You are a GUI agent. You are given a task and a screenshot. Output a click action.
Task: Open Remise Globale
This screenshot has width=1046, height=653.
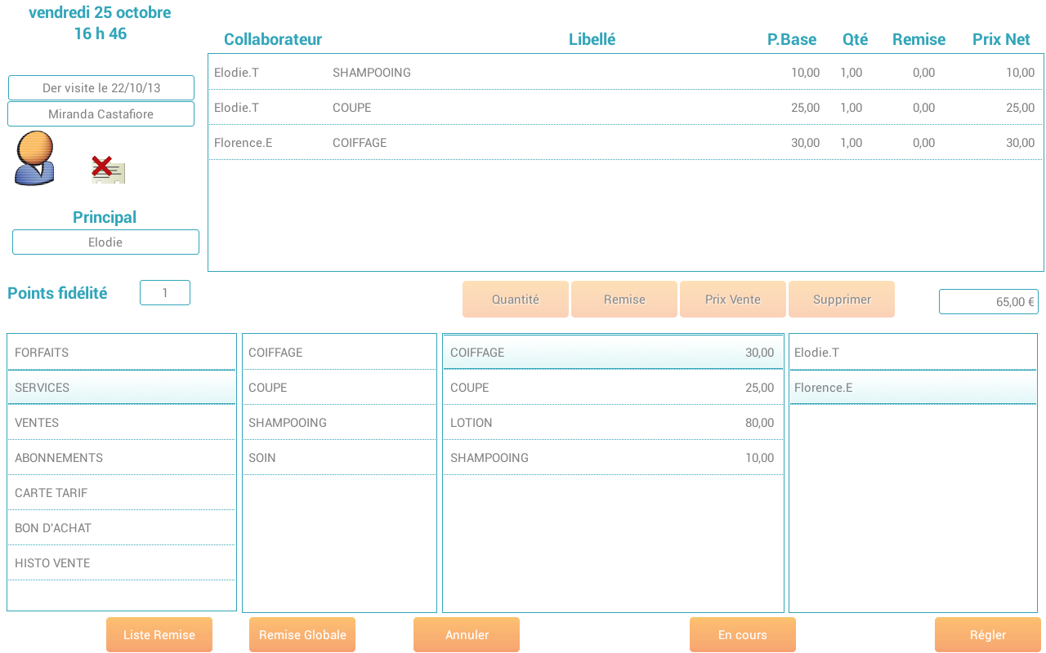pyautogui.click(x=302, y=635)
